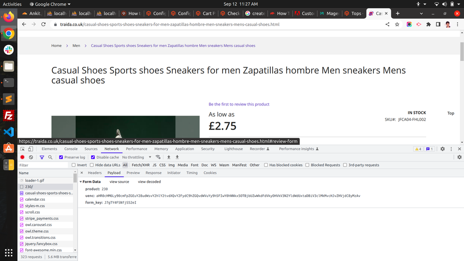Enable the Hide data URLs checkbox
The image size is (464, 261).
(92, 165)
